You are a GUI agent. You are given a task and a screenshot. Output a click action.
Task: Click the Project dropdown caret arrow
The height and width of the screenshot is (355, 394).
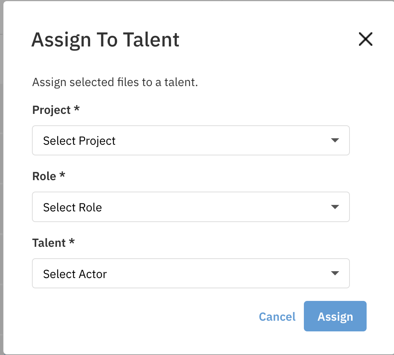point(335,141)
